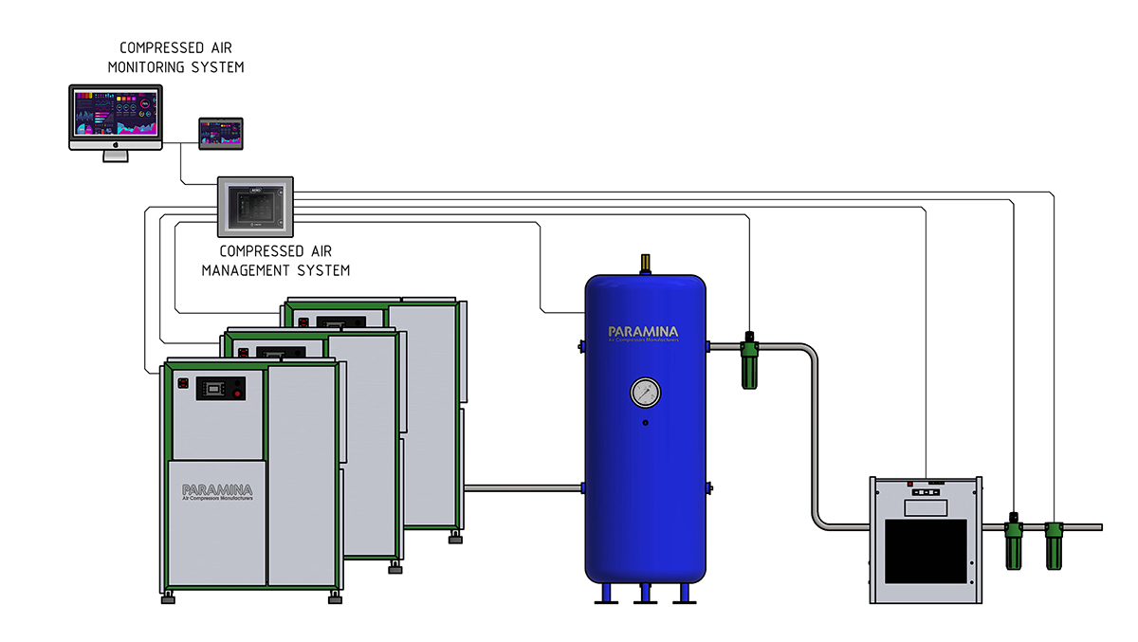
Task: Click the PARAMINA logo on the blue tank
Action: click(644, 334)
